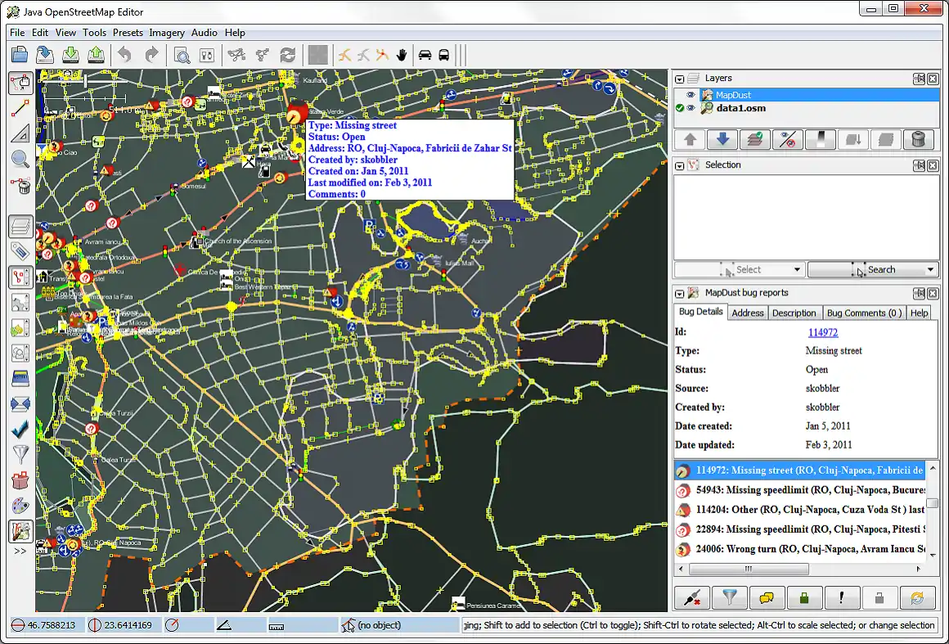Click the Delete layer trash icon

pos(918,139)
